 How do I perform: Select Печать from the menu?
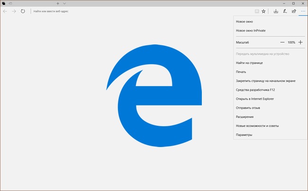tap(269, 72)
